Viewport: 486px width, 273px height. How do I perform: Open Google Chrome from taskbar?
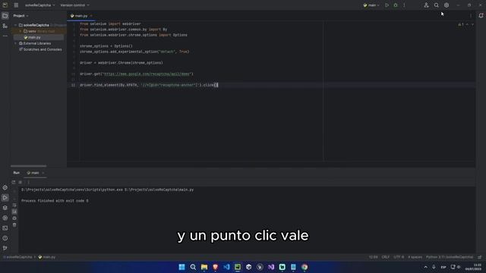tap(305, 267)
